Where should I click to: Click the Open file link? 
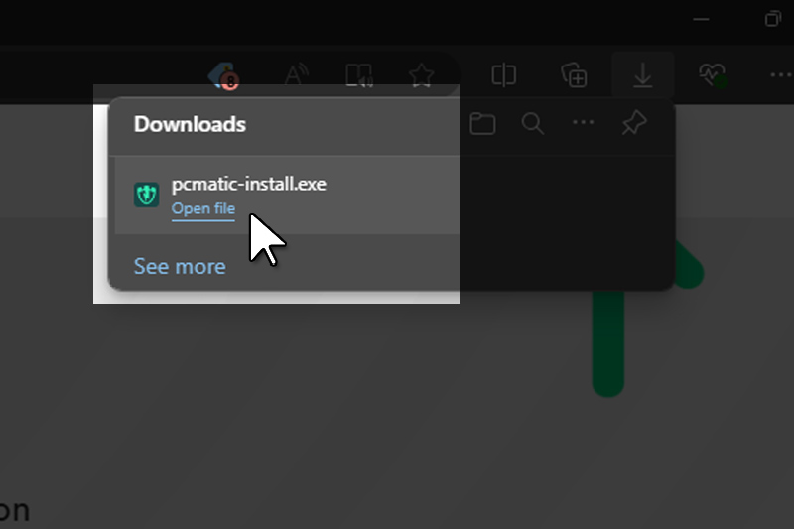click(203, 208)
